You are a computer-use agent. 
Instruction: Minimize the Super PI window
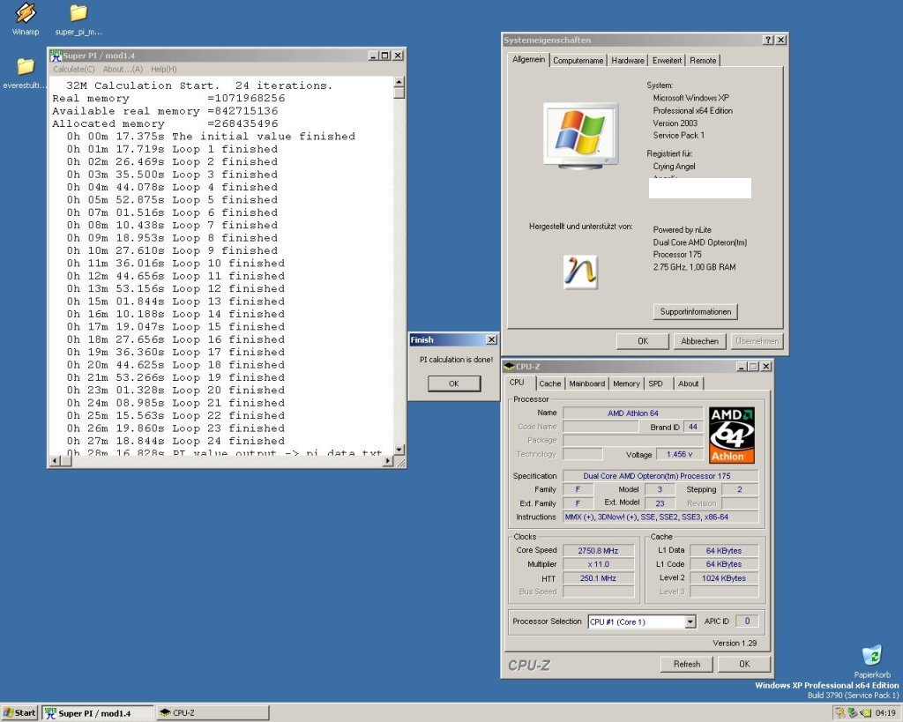tap(373, 56)
